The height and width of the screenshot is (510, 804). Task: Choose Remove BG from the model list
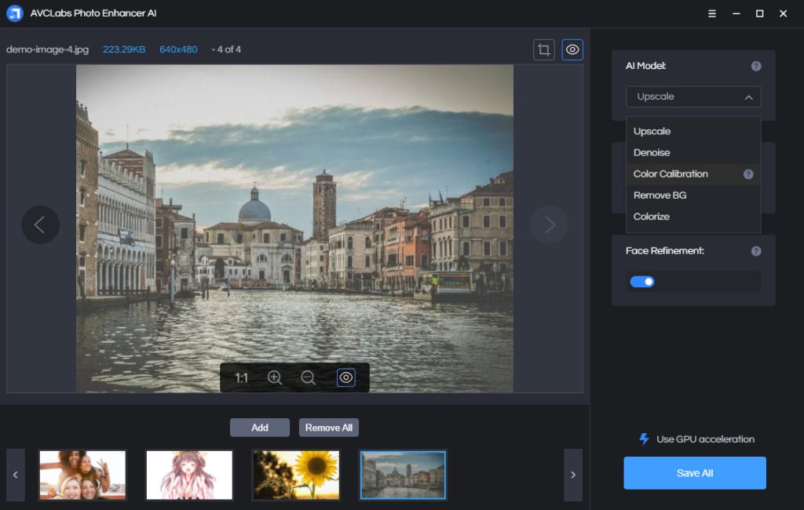[660, 195]
